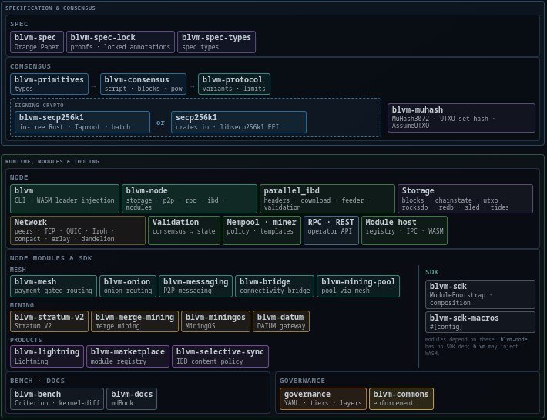Open the blvm-lightning card

pos(47,357)
